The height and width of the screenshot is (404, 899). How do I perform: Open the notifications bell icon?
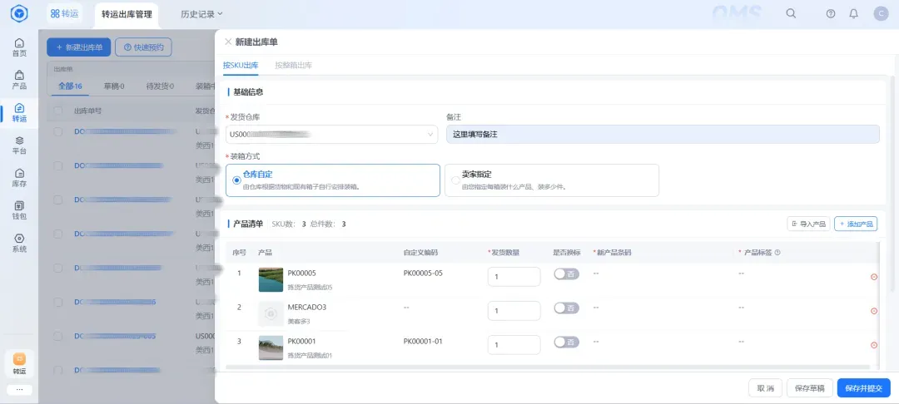point(854,14)
